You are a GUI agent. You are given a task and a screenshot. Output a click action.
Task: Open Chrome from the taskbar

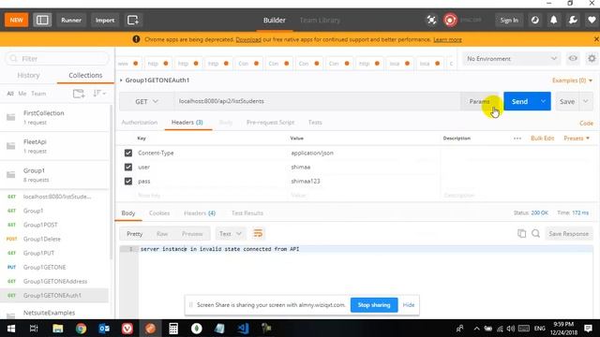[81, 329]
